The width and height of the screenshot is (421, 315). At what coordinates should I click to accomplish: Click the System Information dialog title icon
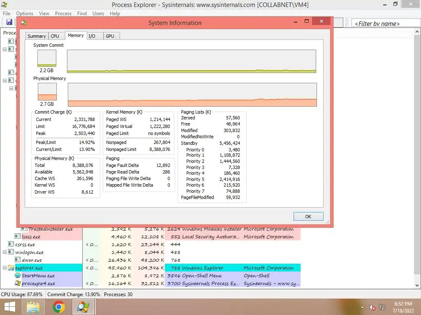(24, 23)
